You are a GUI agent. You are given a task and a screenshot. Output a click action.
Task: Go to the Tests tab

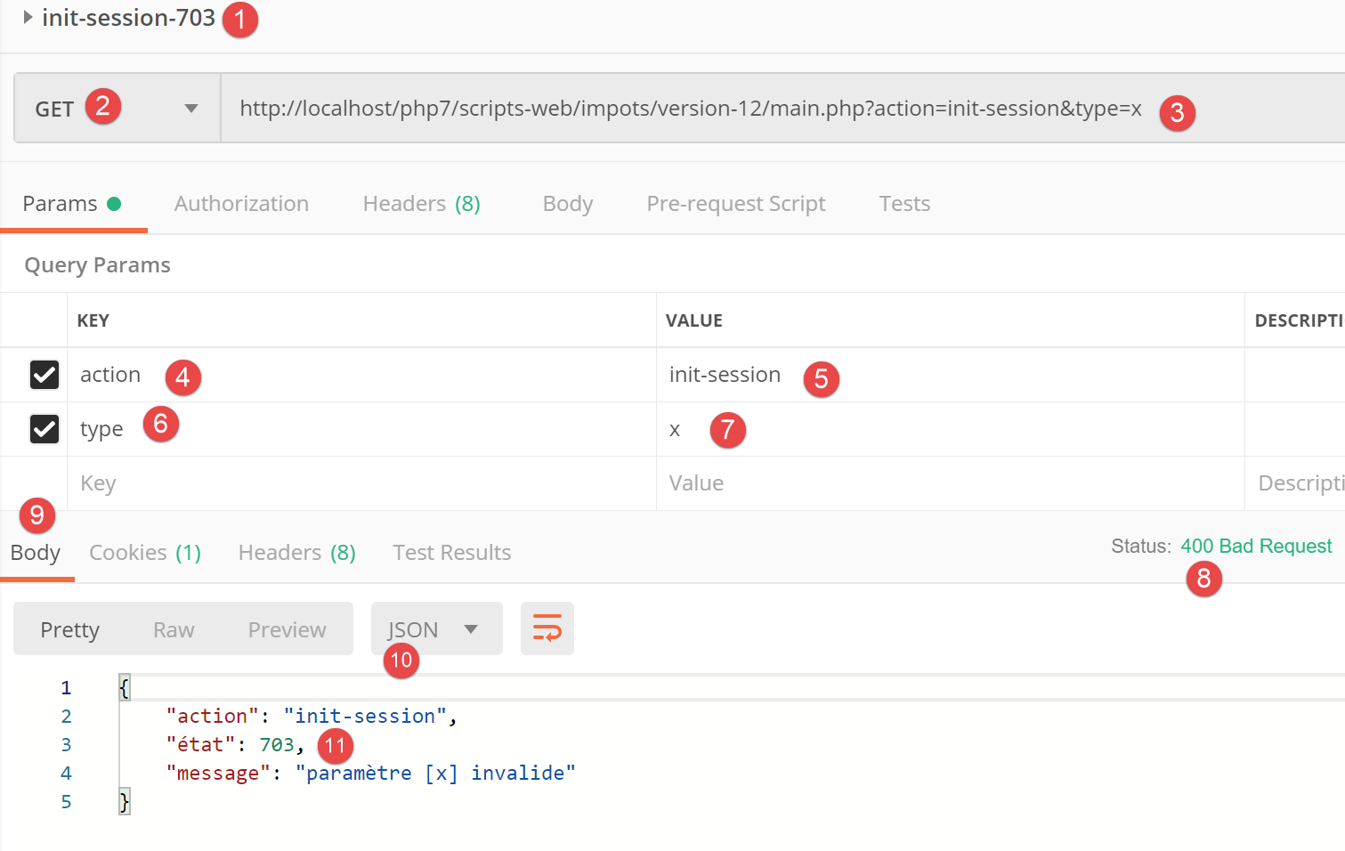[904, 204]
